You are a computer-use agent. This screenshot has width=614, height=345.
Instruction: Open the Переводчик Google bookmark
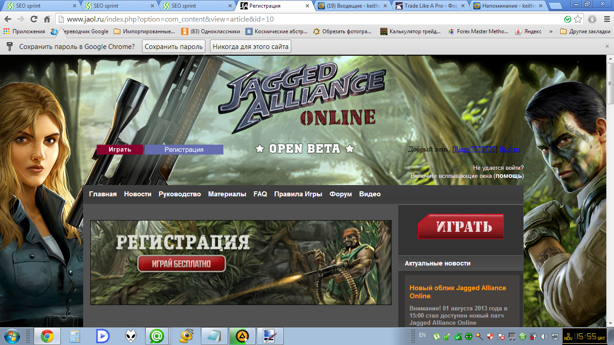[80, 31]
